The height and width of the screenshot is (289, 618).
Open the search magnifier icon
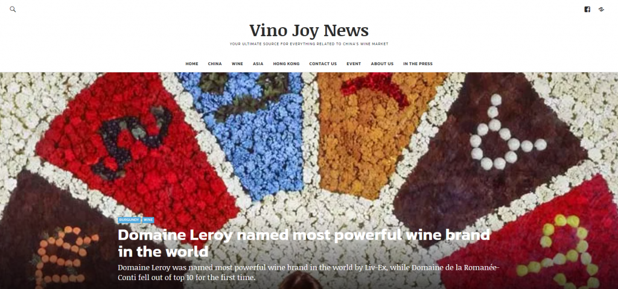pos(13,9)
